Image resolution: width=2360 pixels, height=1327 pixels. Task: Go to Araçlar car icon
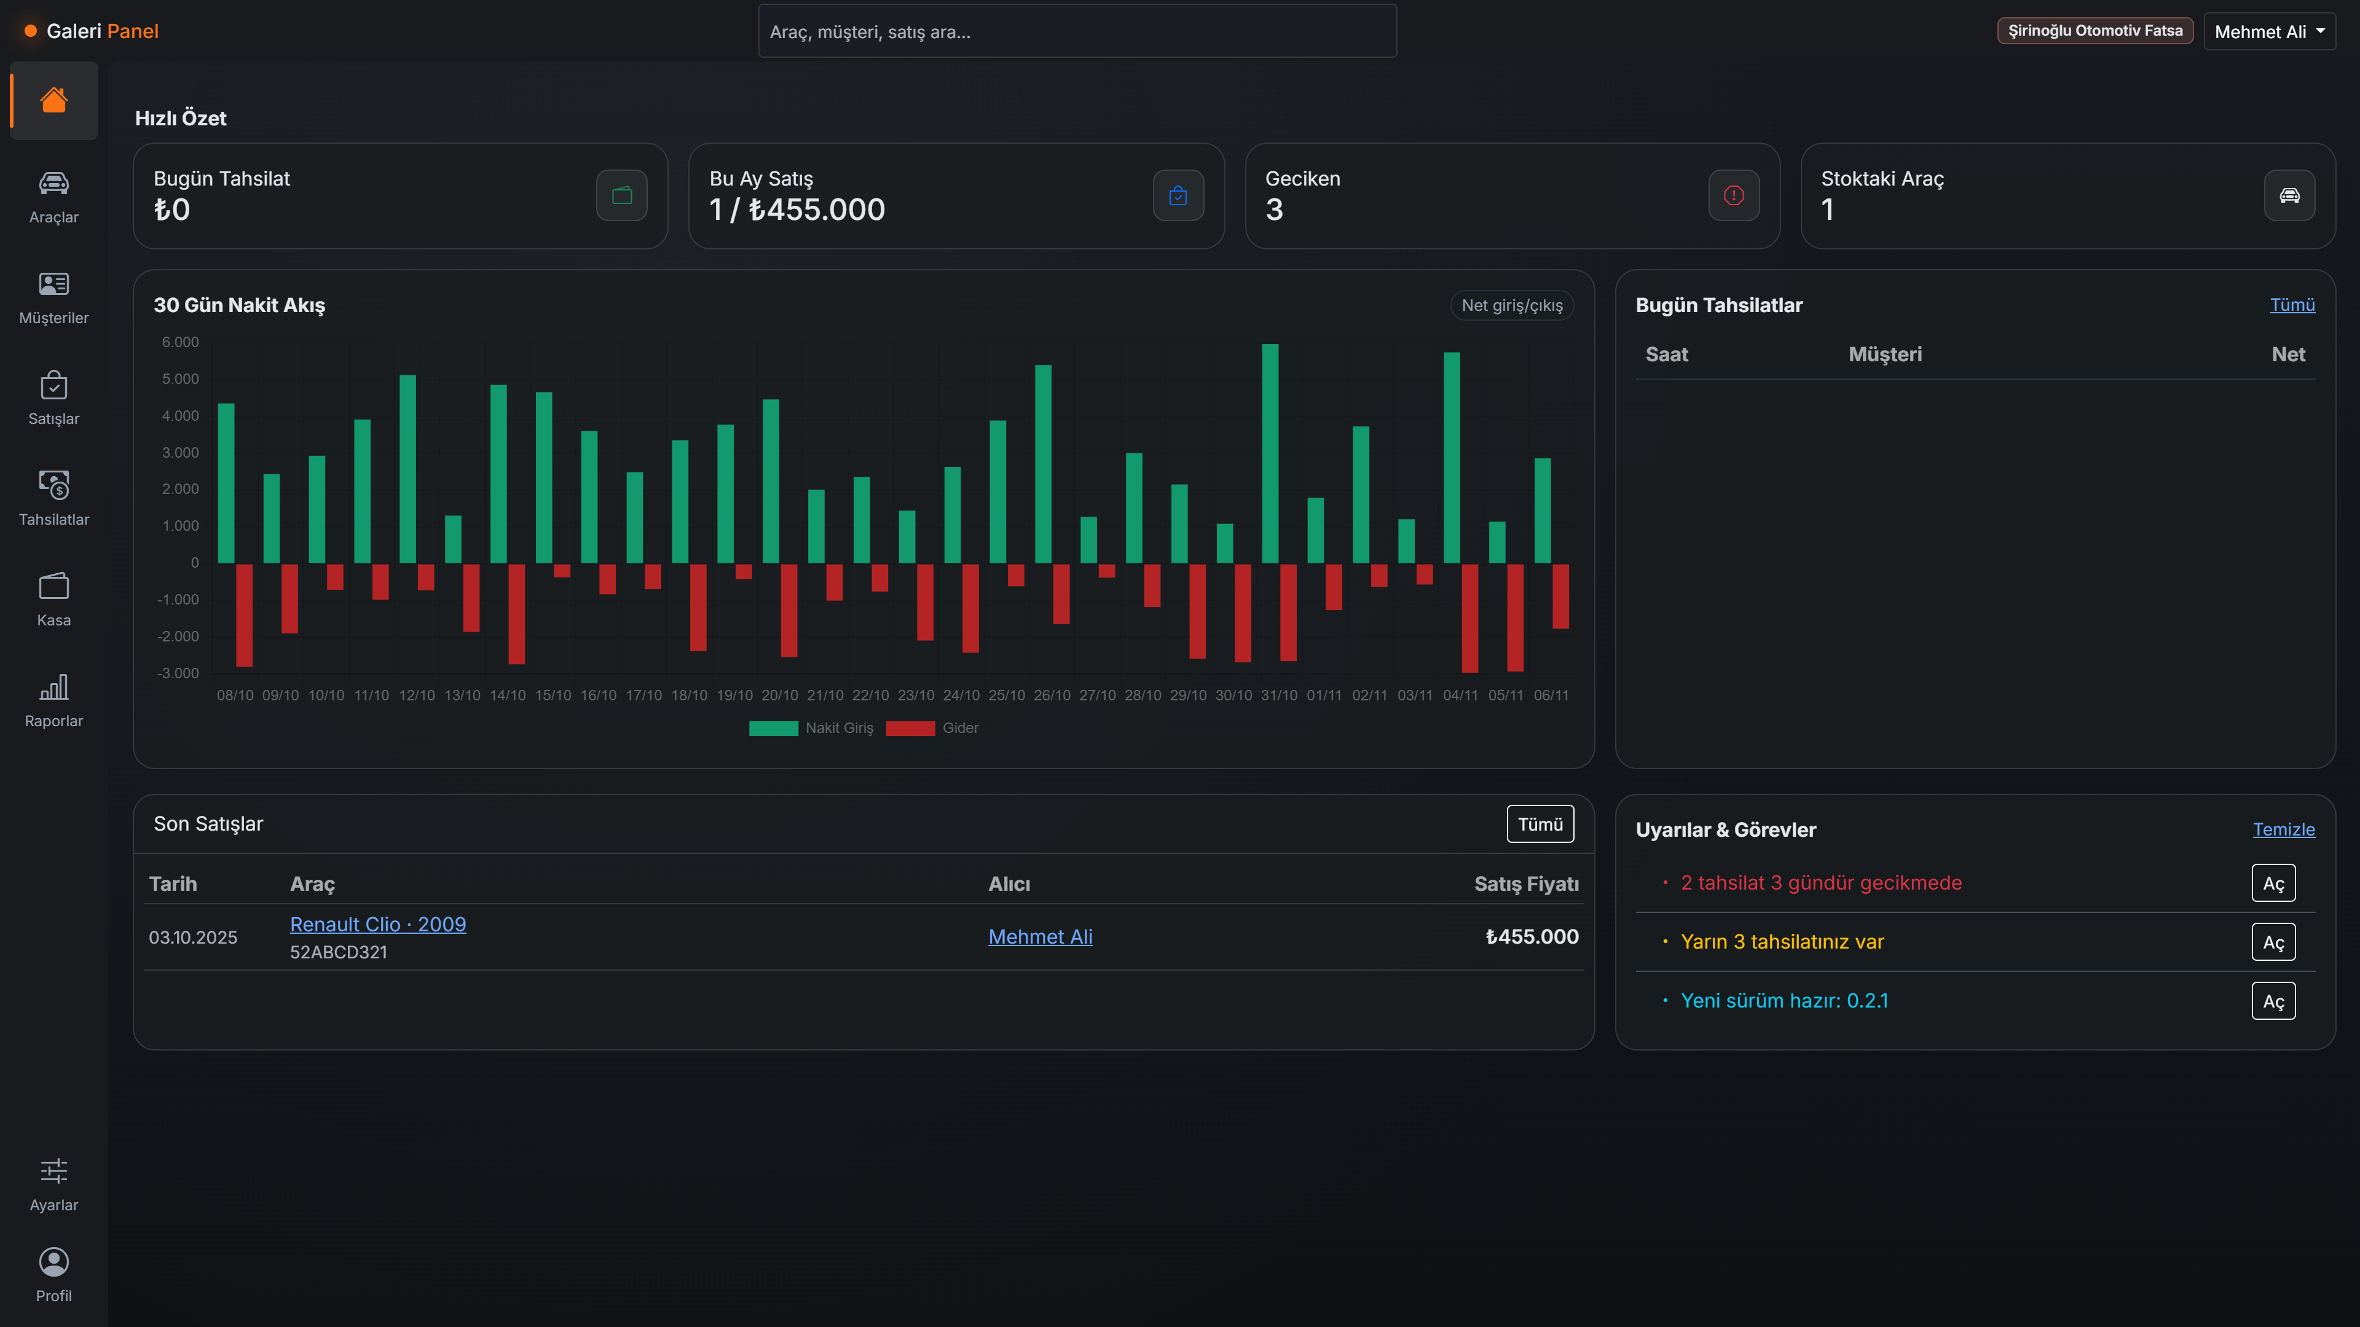53,184
